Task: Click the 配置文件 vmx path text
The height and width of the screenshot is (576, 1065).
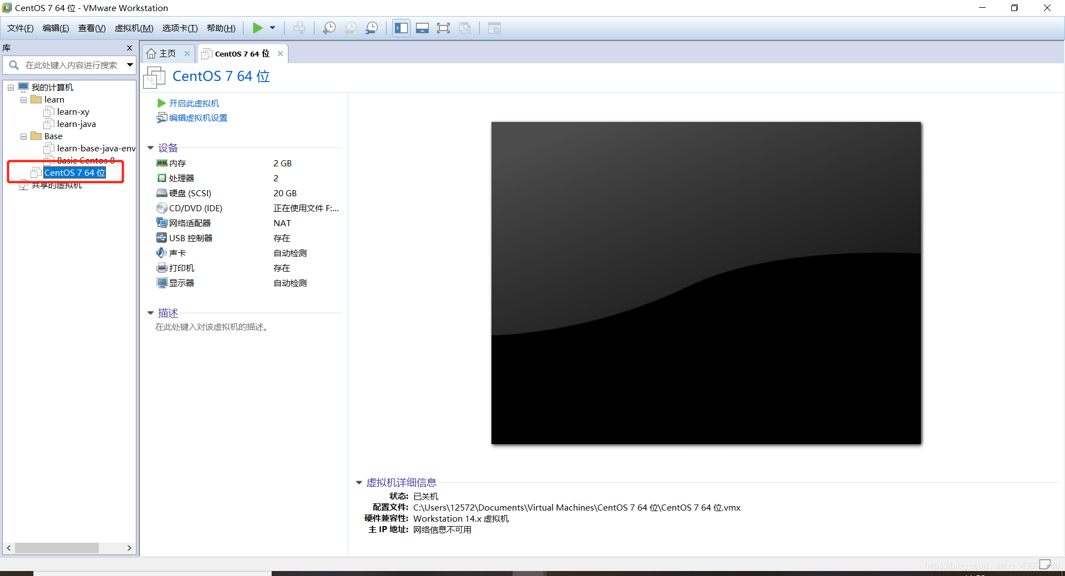Action: [x=577, y=507]
